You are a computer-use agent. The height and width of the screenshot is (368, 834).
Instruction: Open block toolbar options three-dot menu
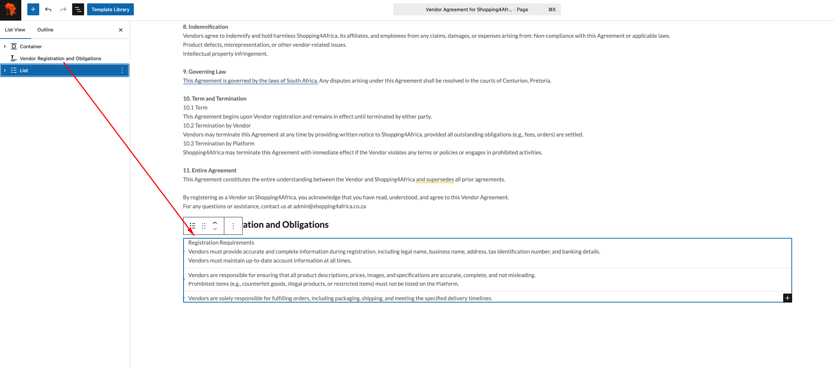pyautogui.click(x=233, y=226)
